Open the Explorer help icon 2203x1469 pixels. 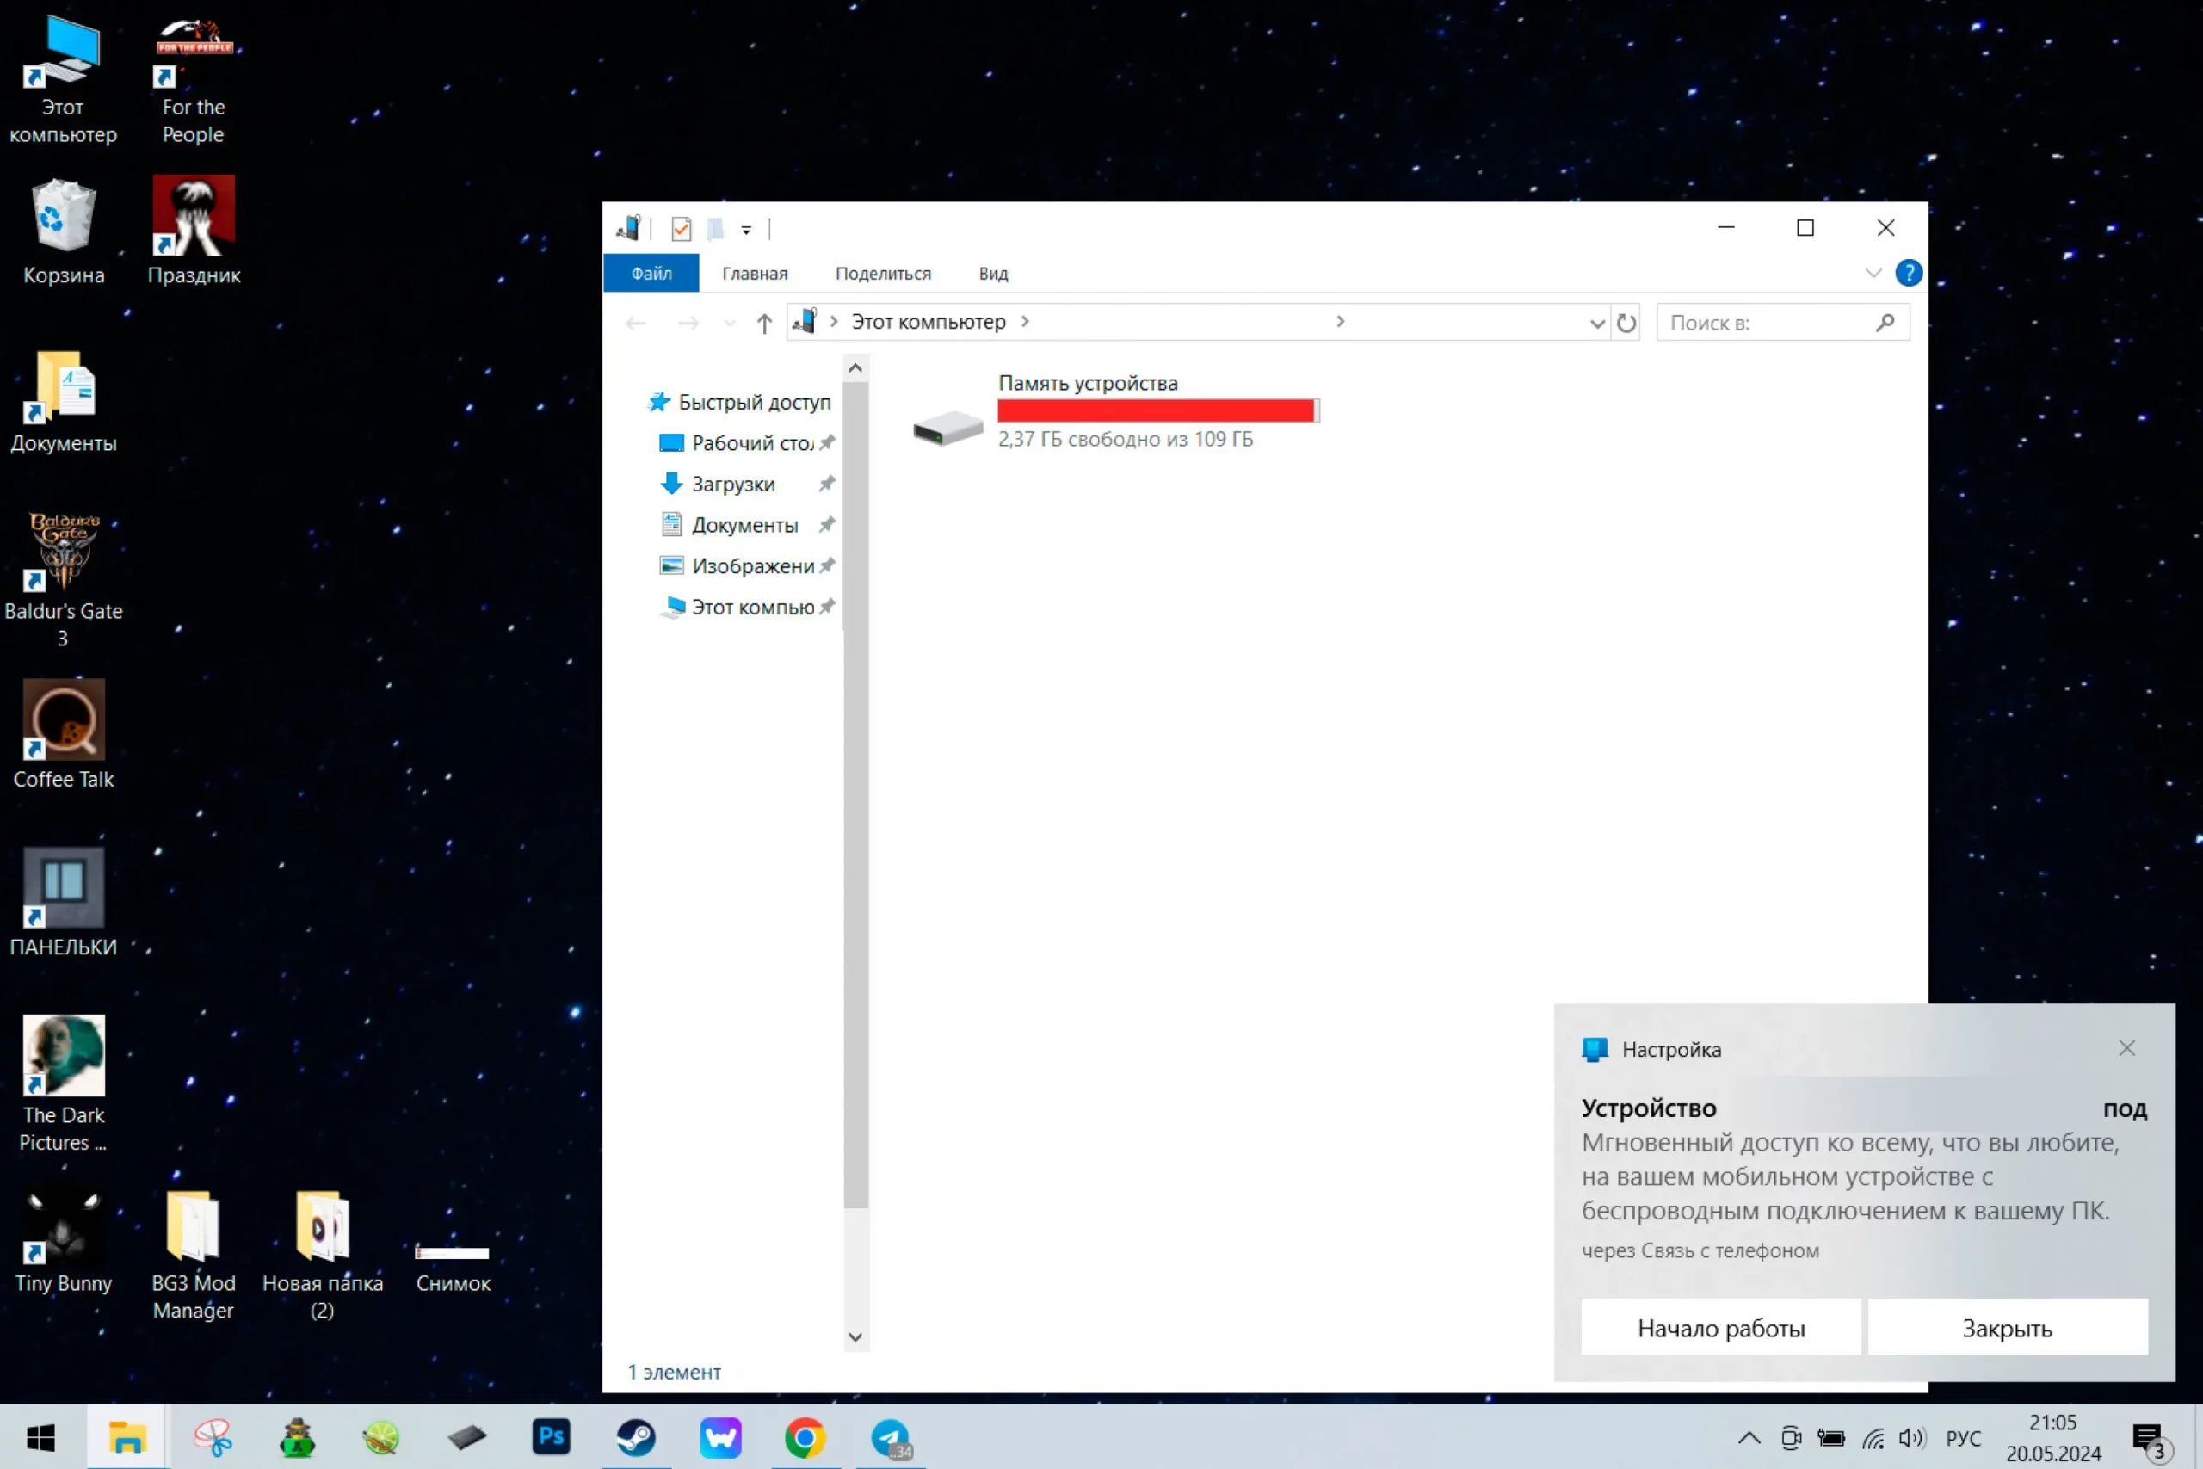click(x=1908, y=273)
